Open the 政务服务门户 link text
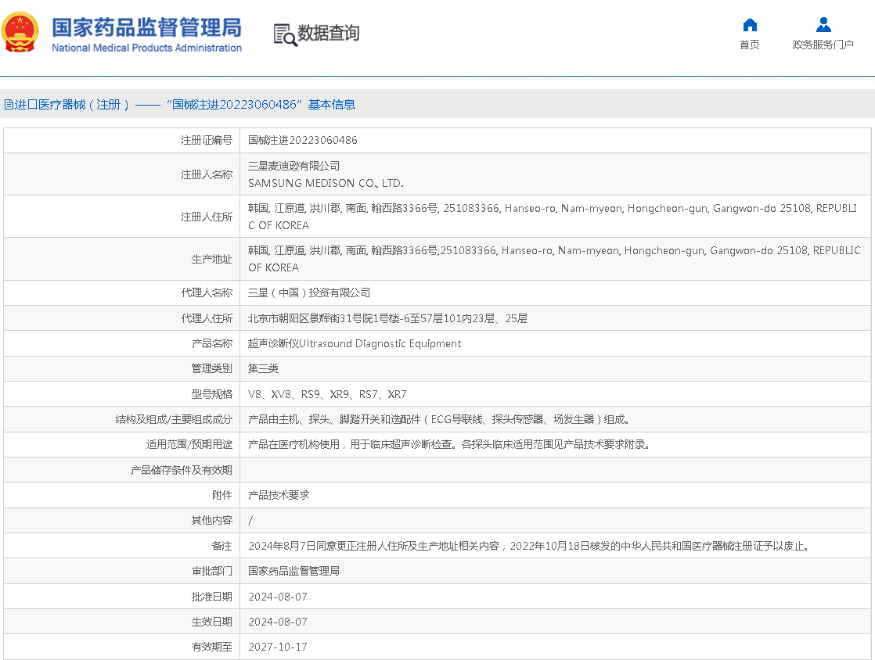875x660 pixels. (823, 45)
